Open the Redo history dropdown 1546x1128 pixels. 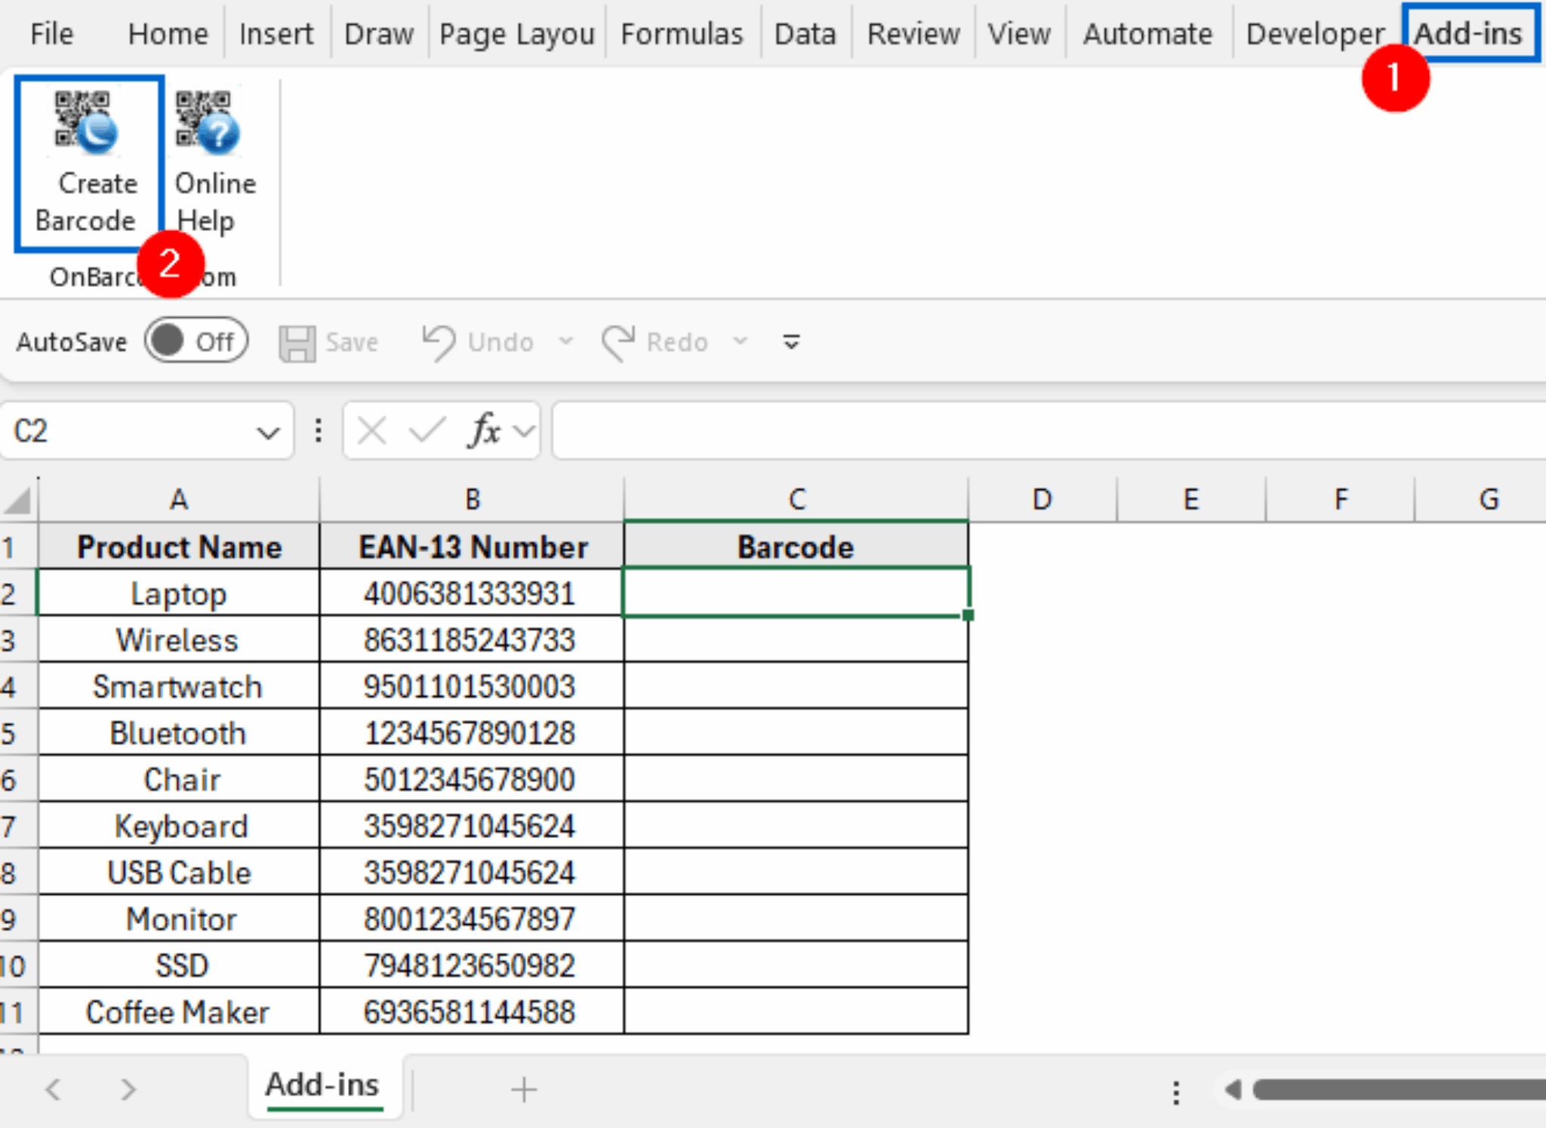[x=741, y=341]
